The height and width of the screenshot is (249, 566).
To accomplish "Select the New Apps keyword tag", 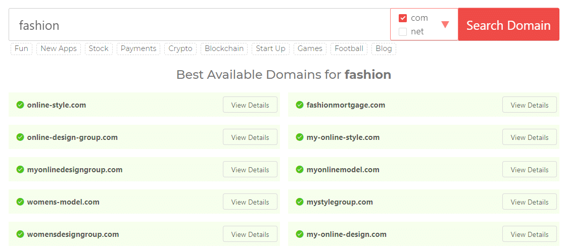I will click(x=59, y=48).
